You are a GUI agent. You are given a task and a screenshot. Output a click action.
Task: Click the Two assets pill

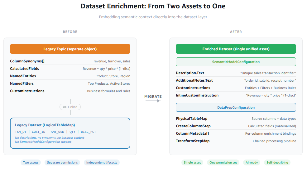(31, 162)
